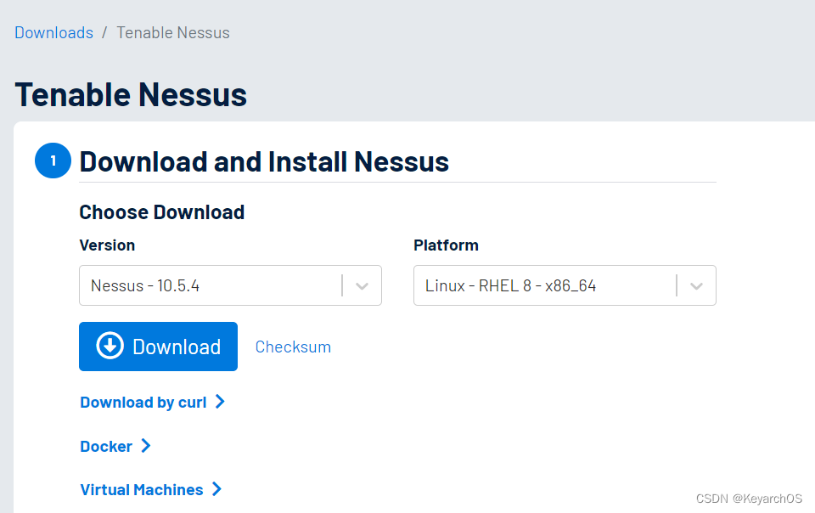Screen dimensions: 815x513
Task: Click the CSDN KeyarchOS watermark text
Action: pyautogui.click(x=751, y=499)
